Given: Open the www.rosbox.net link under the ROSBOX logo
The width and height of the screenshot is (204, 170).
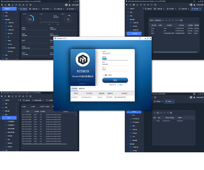Looking at the screenshot, I should 84,80.
